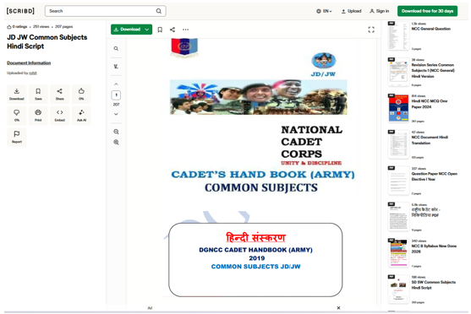This screenshot has width=471, height=314.
Task: Go to next page with down chevron
Action: (x=116, y=114)
